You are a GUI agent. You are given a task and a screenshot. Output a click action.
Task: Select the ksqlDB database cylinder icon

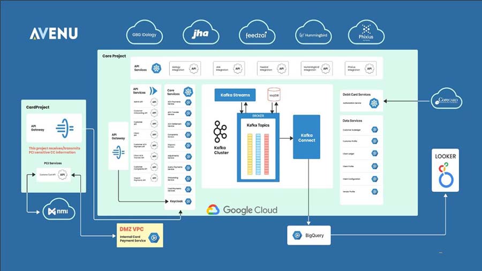(274, 95)
